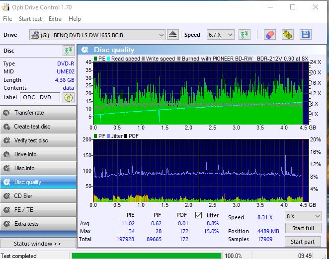This screenshot has width=329, height=259.
Task: Toggle the Jitter checkbox
Action: [199, 215]
